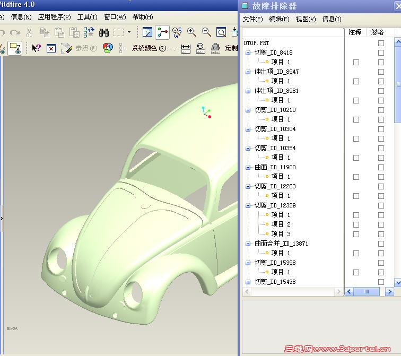This screenshot has height=356, width=401.
Task: Click the Zoom In magnifier icon
Action: point(191,32)
